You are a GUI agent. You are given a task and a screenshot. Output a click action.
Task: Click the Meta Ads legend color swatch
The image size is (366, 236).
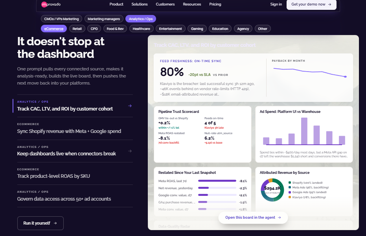(290, 187)
